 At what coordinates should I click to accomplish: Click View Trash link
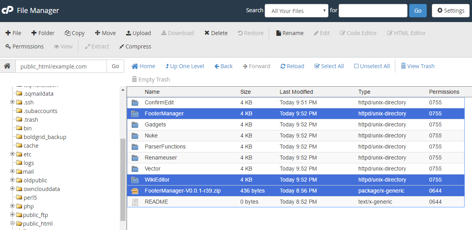[x=417, y=66]
